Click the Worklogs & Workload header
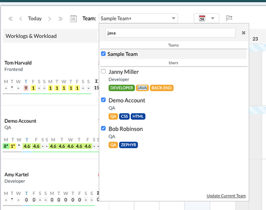Image resolution: width=266 pixels, height=210 pixels. coord(31,36)
